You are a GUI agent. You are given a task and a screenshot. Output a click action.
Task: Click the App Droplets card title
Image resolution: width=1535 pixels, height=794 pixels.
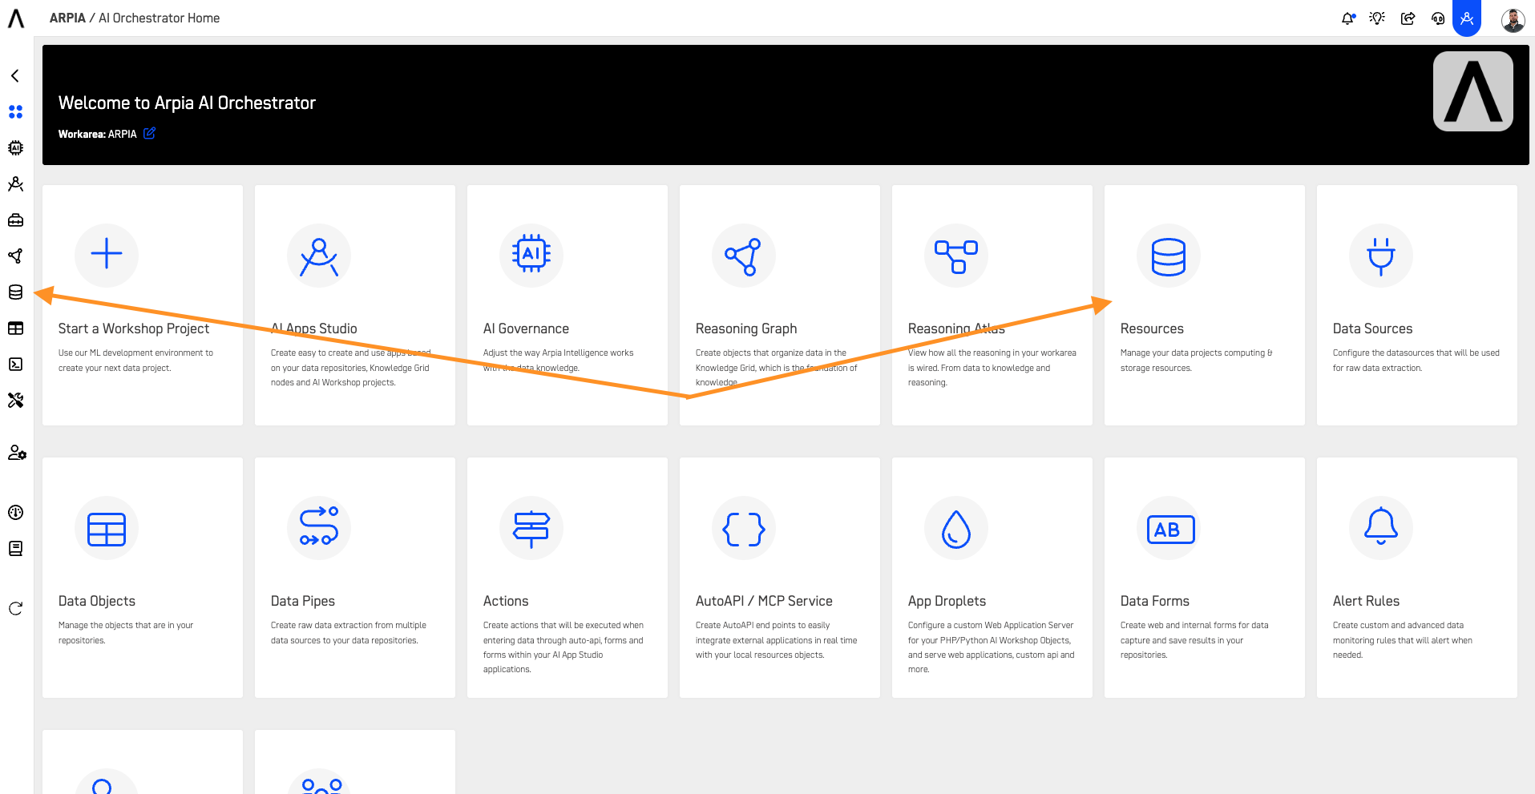(x=947, y=601)
